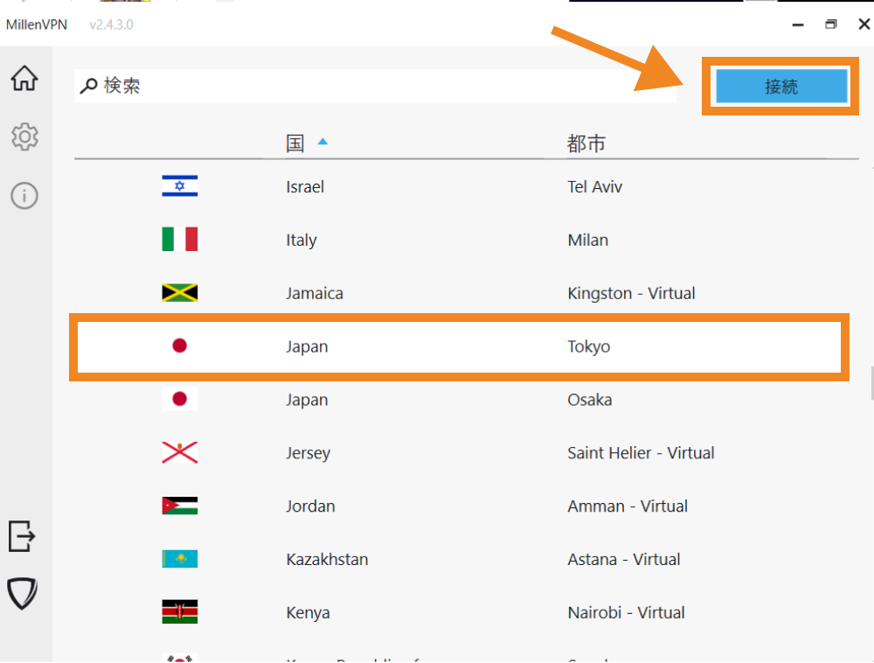874x663 pixels.
Task: Pick Jersey Saint Helier server
Action: tap(459, 453)
